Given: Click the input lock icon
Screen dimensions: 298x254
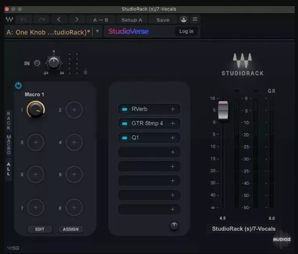Looking at the screenshot, I should [x=85, y=71].
